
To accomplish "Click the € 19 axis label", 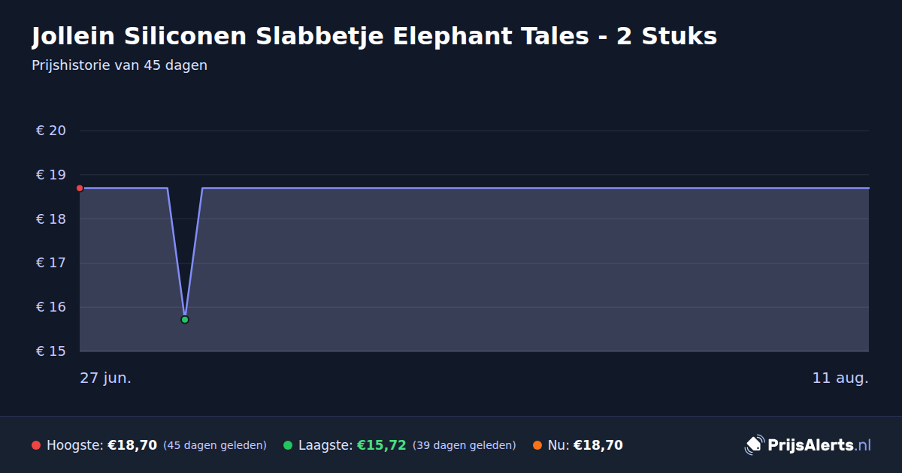I will click(51, 175).
